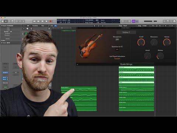Start recording with red Record button
The height and width of the screenshot is (133, 177).
[51, 21]
